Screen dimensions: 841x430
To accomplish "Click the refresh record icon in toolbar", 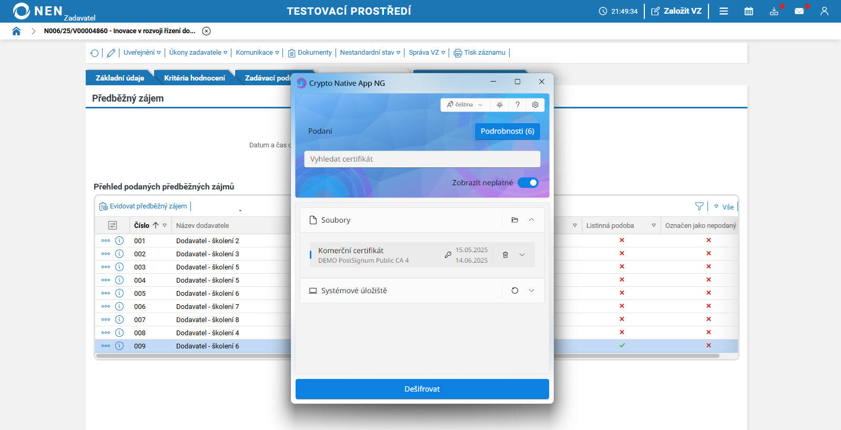I will [x=94, y=53].
